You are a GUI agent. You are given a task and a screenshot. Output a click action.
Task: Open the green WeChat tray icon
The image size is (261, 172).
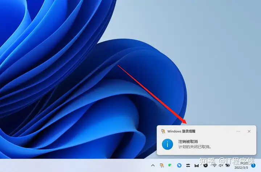(170, 165)
